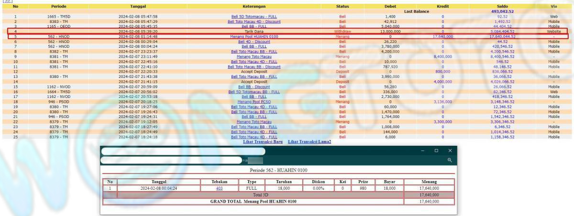Select the 'Tarik Dana' withdraw row
574x216 pixels.
click(254, 31)
